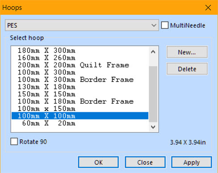Choose the 60mm X 20mm hoop
Viewport: 218px width, 173px height.
[x=46, y=123]
